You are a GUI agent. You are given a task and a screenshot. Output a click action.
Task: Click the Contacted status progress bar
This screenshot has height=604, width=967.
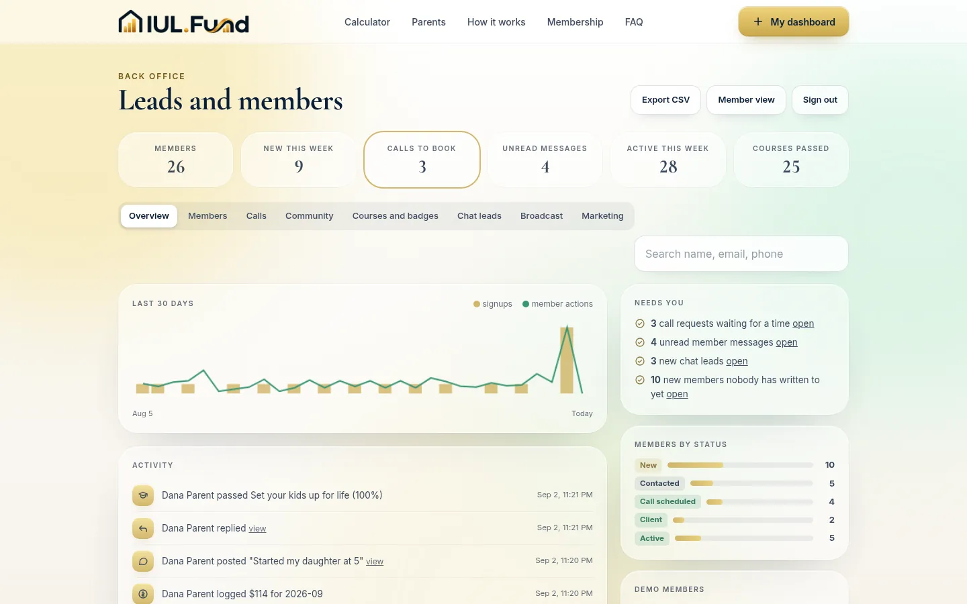point(751,483)
